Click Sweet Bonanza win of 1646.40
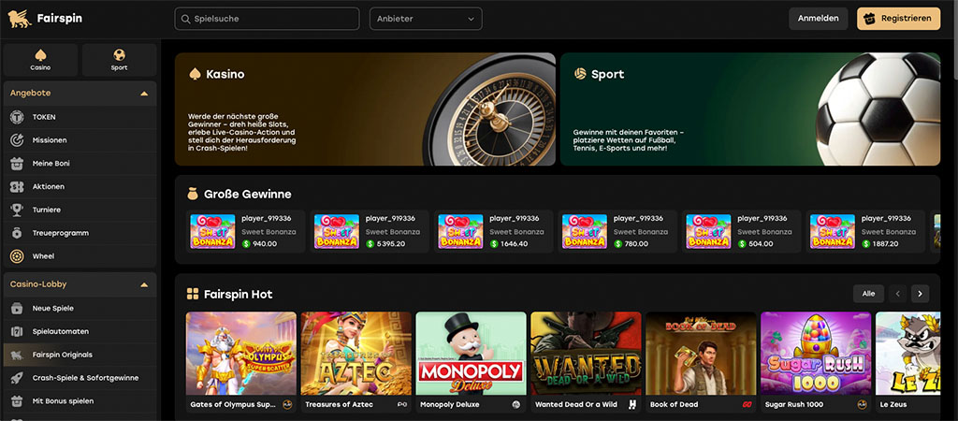Image resolution: width=958 pixels, height=421 pixels. pos(494,232)
